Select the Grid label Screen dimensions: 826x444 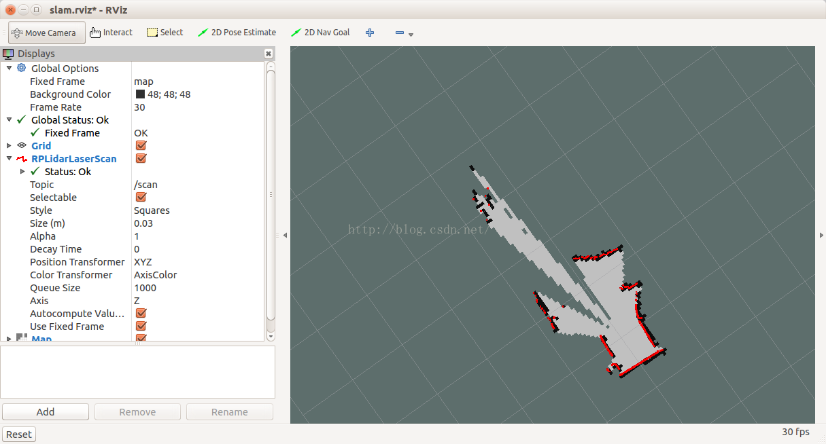point(41,145)
